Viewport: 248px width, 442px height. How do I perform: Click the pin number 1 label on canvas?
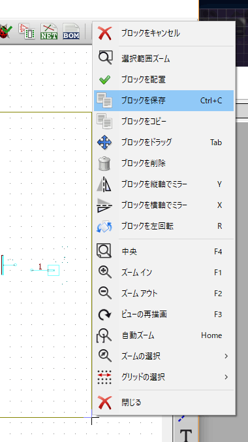(40, 266)
